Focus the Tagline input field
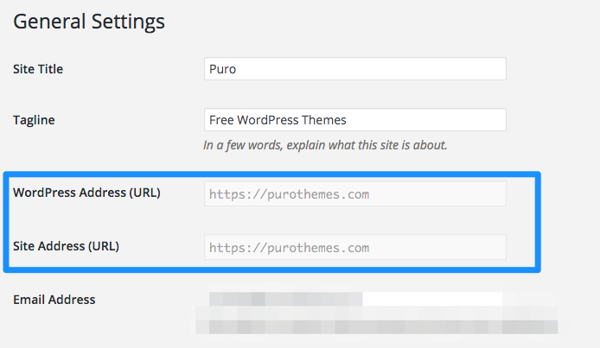The image size is (600, 348). [354, 119]
